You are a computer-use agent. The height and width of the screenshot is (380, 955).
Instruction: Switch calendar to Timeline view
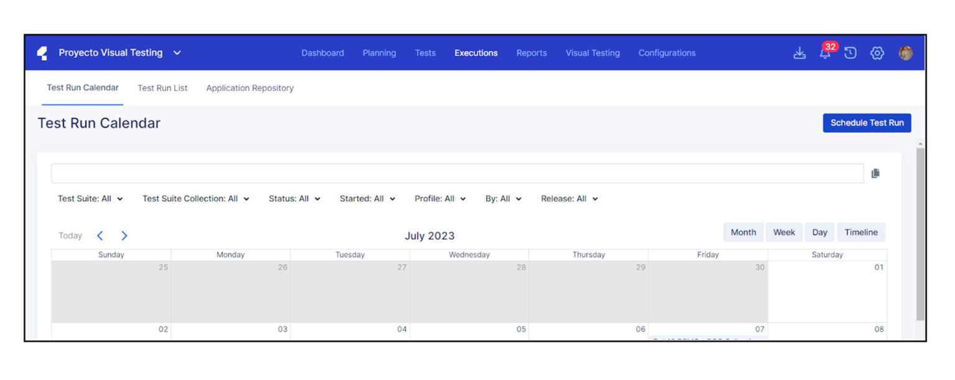[x=861, y=232]
